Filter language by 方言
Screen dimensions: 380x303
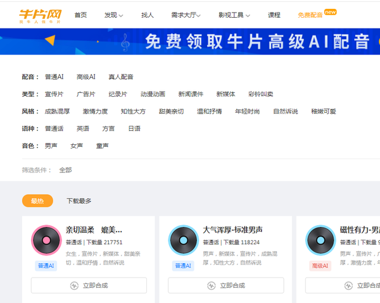click(108, 128)
